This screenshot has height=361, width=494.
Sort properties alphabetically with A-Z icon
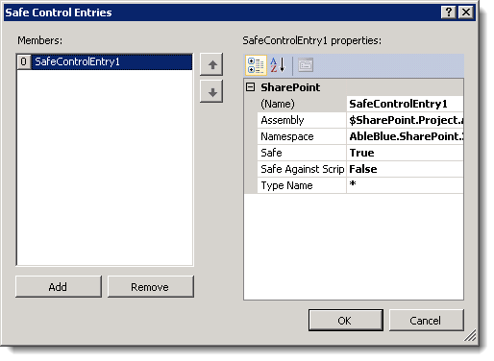pos(278,65)
